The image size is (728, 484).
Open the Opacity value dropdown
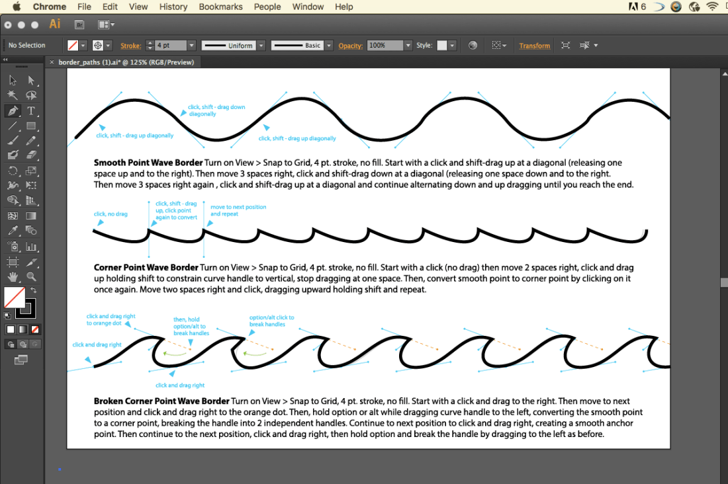click(x=408, y=46)
